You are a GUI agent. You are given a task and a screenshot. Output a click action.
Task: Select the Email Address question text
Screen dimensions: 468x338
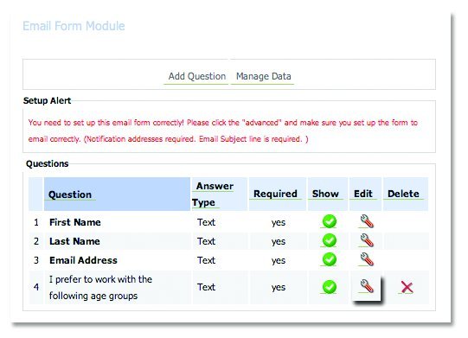click(83, 260)
